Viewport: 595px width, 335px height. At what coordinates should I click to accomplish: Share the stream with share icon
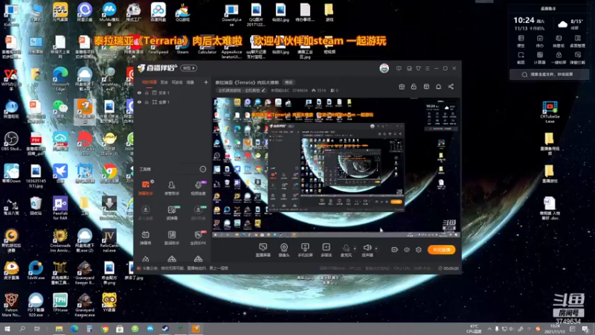point(451,86)
